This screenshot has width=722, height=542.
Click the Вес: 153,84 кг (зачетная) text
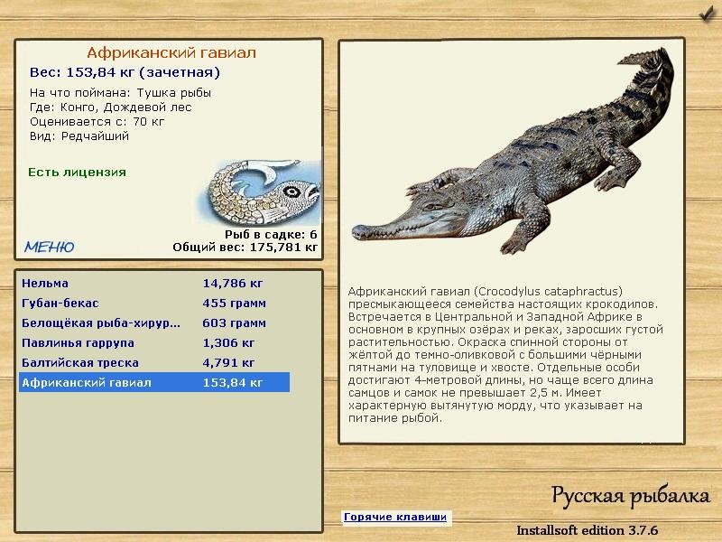point(125,72)
